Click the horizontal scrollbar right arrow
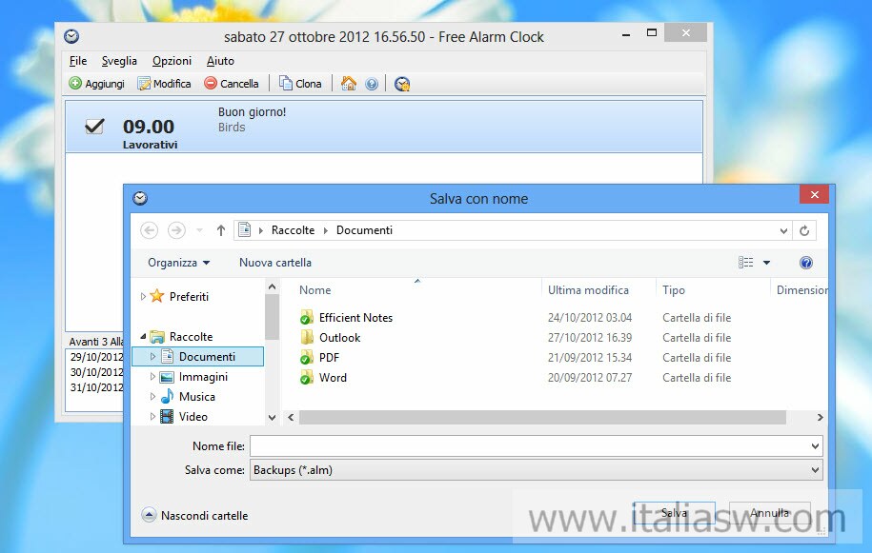Image resolution: width=872 pixels, height=553 pixels. click(x=820, y=417)
